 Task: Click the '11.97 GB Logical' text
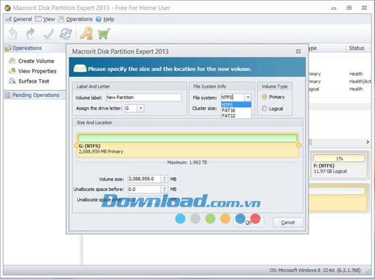(330, 171)
